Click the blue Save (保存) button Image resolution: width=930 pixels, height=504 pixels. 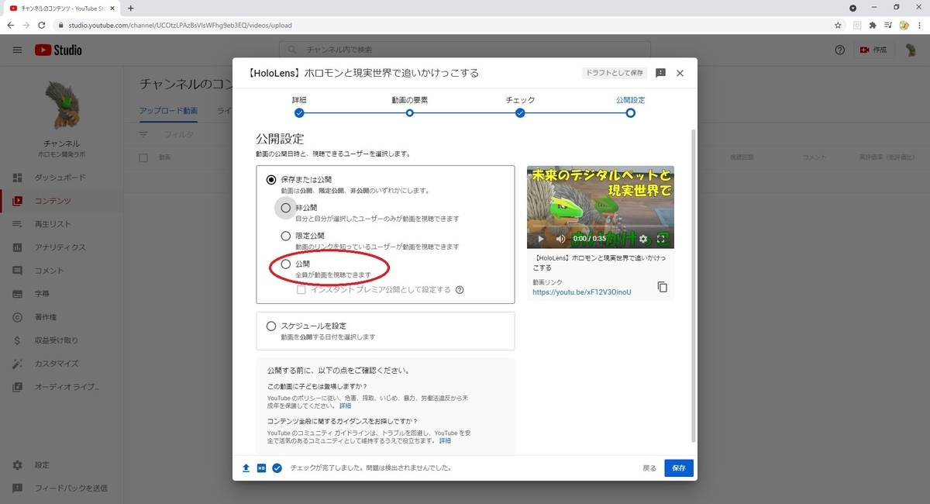pyautogui.click(x=679, y=468)
